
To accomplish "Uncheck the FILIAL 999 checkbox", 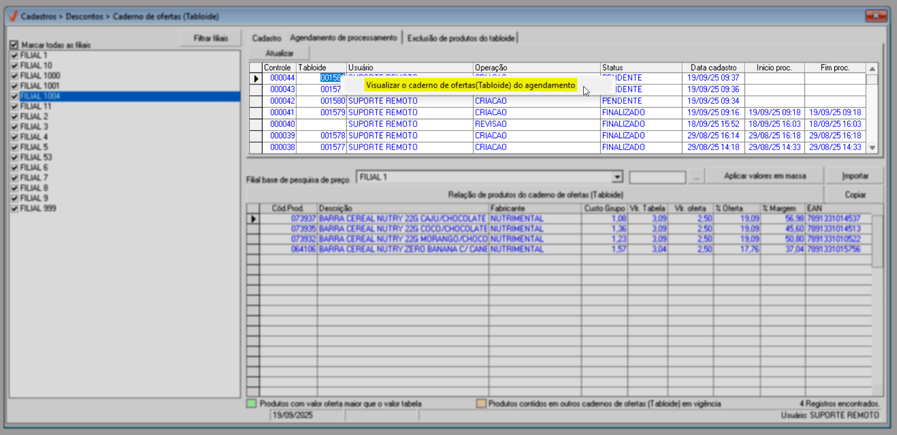I will click(14, 209).
